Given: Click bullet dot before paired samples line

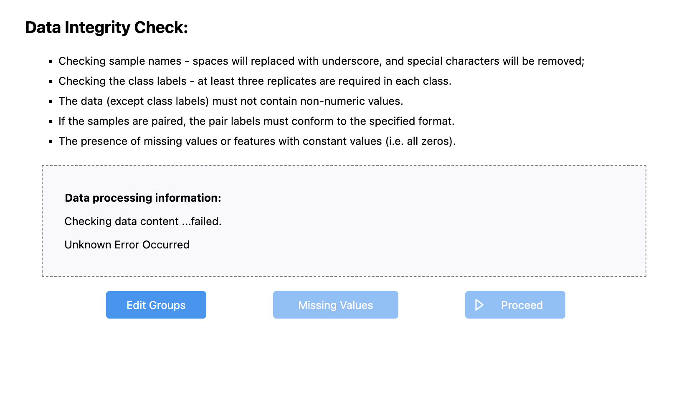Looking at the screenshot, I should tap(51, 121).
